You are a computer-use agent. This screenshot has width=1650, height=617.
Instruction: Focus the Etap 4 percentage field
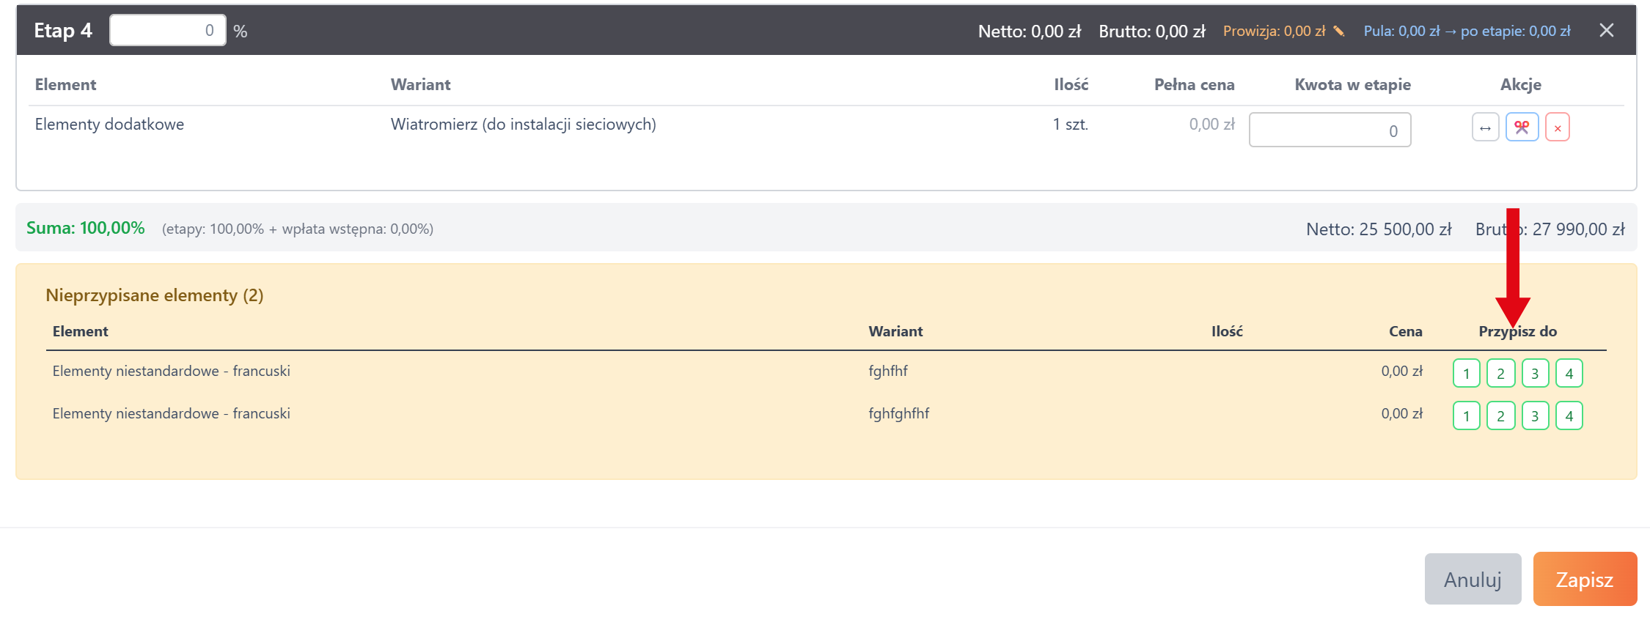[168, 31]
